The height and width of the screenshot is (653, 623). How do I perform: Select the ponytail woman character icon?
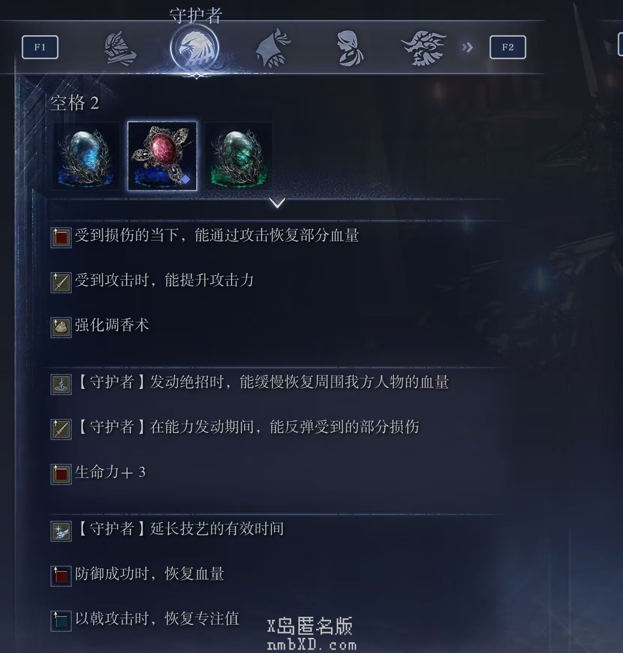[350, 48]
